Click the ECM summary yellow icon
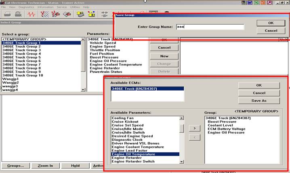 (x=80, y=14)
